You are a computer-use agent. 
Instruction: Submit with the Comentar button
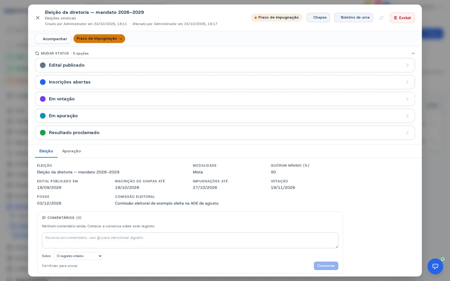click(x=326, y=266)
